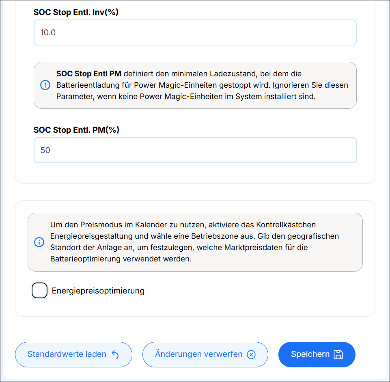Viewport: 390px width, 382px height.
Task: Enable the Energiepreisoptimierung checkbox
Action: pos(39,290)
